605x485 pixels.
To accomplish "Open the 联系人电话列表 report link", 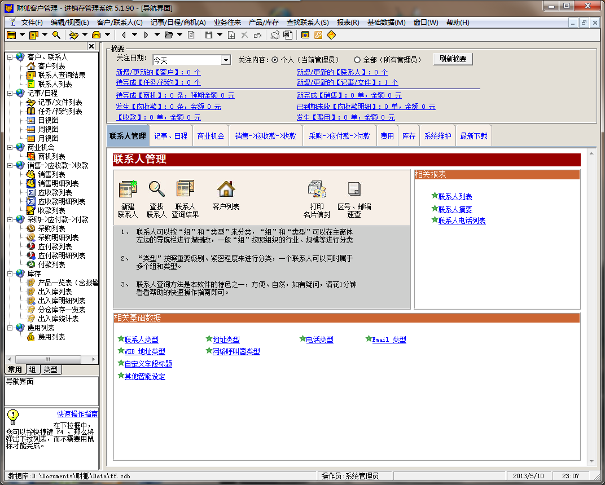I will [x=462, y=221].
